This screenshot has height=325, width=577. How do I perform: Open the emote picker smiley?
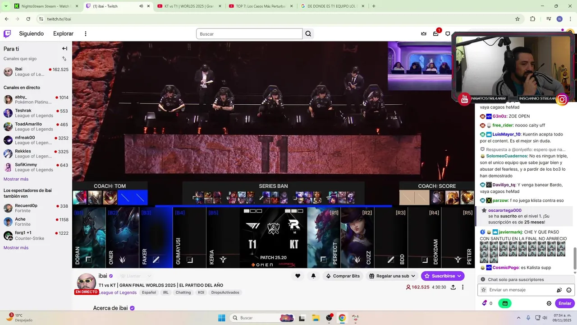[x=569, y=290]
